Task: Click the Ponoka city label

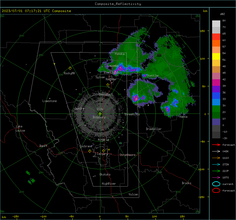Action: 120,54
